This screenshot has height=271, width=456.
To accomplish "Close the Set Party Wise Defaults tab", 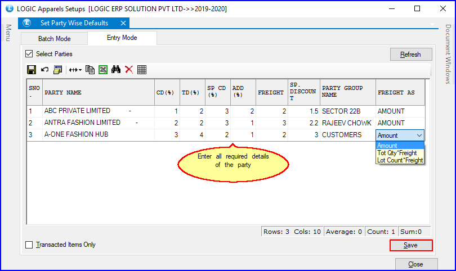I will click(x=123, y=23).
